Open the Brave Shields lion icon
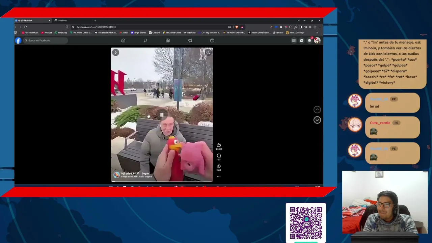 (x=237, y=27)
